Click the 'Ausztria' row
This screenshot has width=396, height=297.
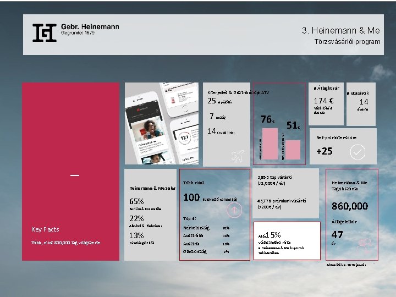tap(206, 244)
